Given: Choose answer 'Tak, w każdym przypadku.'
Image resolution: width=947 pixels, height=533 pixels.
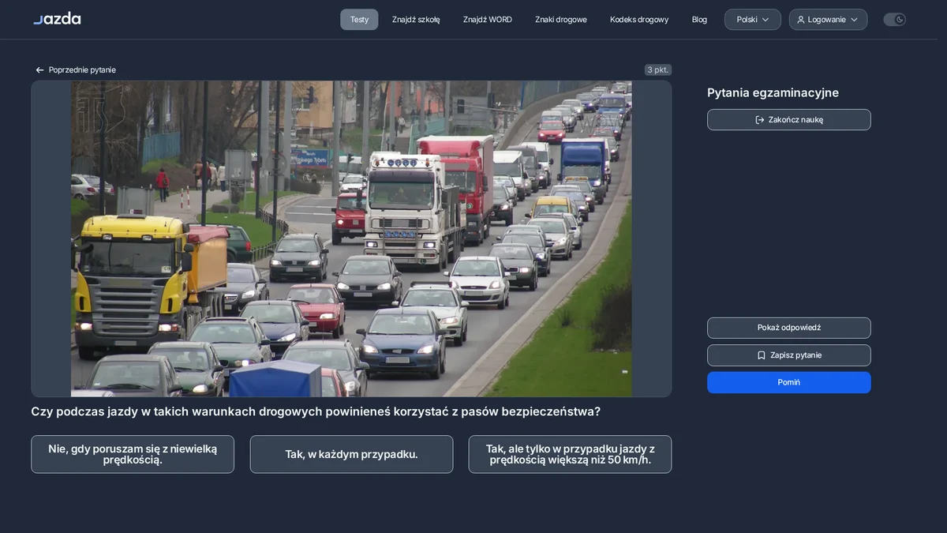Looking at the screenshot, I should click(351, 454).
